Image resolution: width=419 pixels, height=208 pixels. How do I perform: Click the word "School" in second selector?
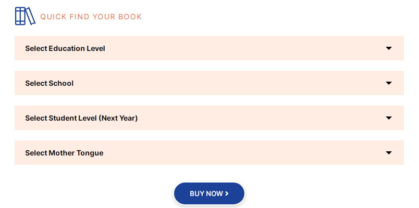pos(61,83)
